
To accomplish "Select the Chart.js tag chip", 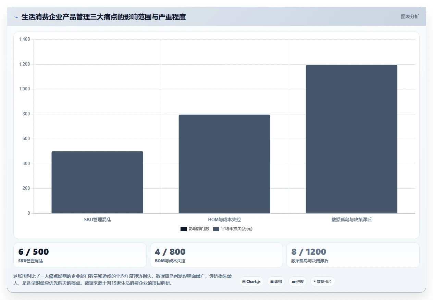I will pyautogui.click(x=251, y=282).
